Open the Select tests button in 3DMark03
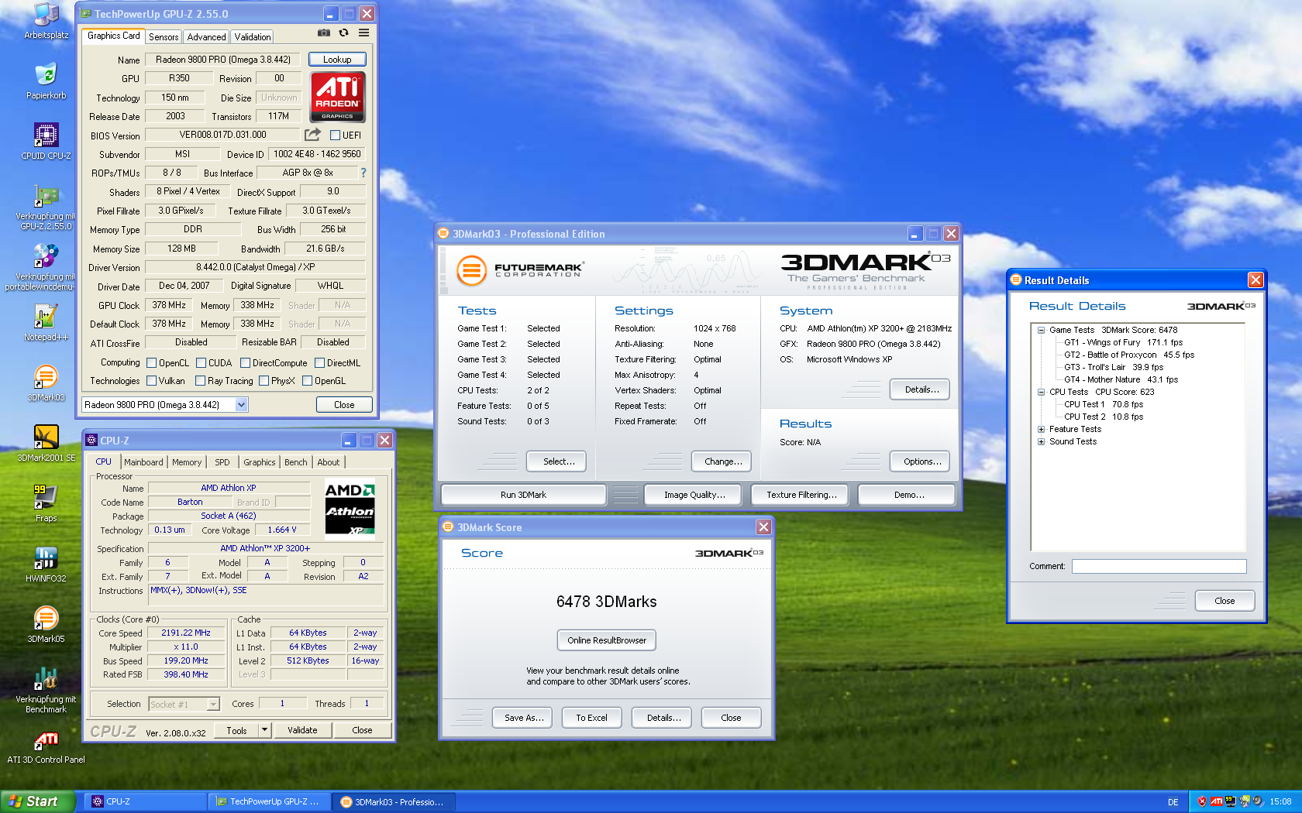The height and width of the screenshot is (813, 1302). click(556, 461)
